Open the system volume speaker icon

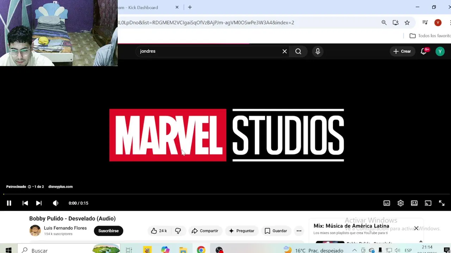pos(397,250)
